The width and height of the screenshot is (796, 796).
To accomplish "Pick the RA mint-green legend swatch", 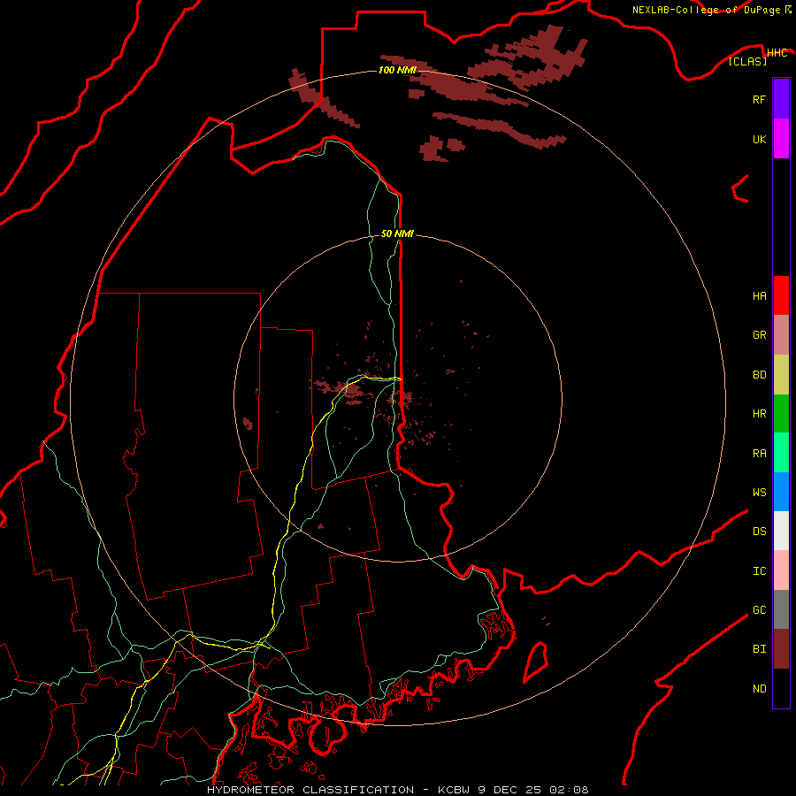I will (x=781, y=453).
